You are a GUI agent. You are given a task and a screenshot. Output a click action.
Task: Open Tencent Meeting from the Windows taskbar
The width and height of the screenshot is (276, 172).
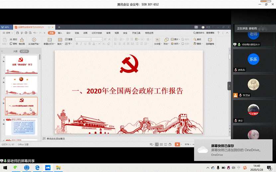47,168
